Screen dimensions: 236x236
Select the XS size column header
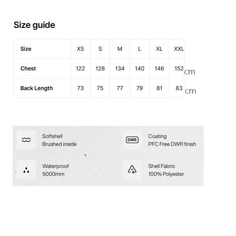pyautogui.click(x=80, y=49)
